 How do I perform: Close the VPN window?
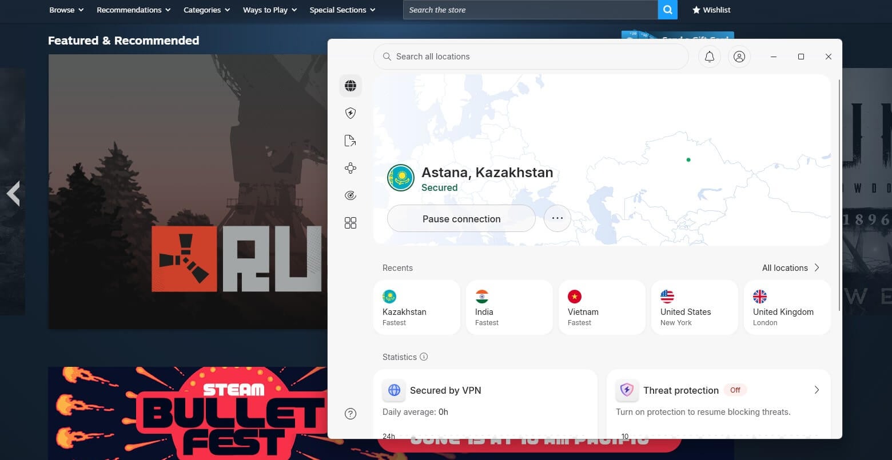829,57
